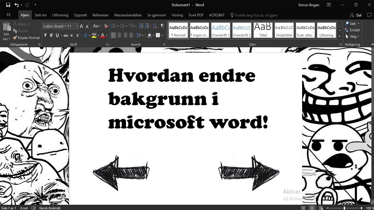
Task: Clear all formatting with the eraser icon
Action: click(x=106, y=26)
